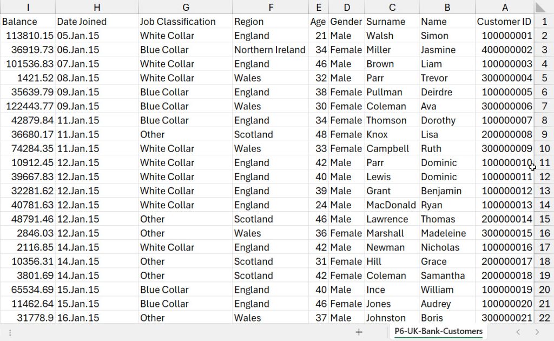Screen dimensions: 554x341
Task: Select column D header
Action: point(347,7)
